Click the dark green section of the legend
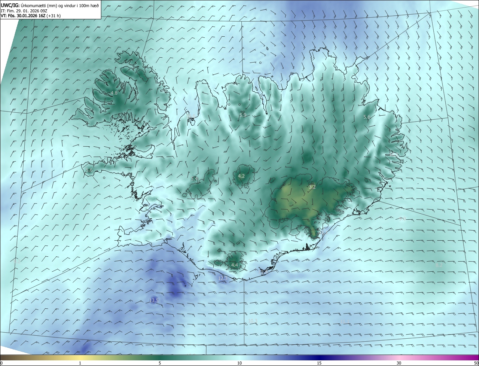The width and height of the screenshot is (479, 366). [x=160, y=357]
